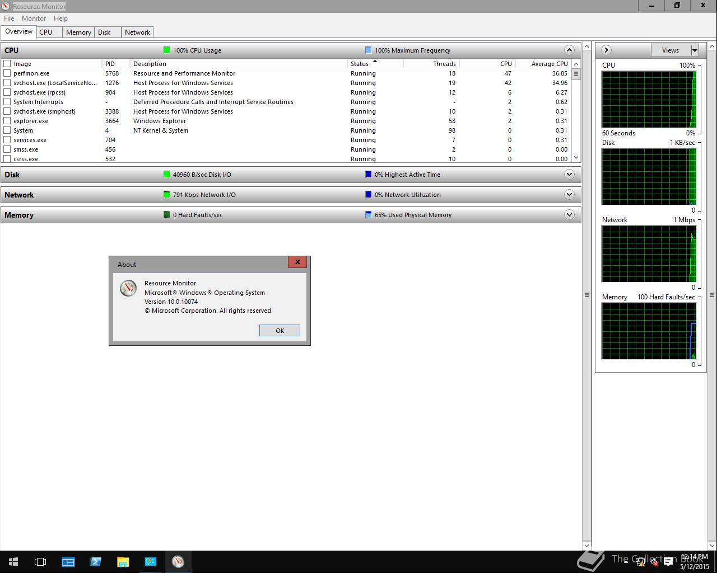Open the Help menu

coord(60,18)
